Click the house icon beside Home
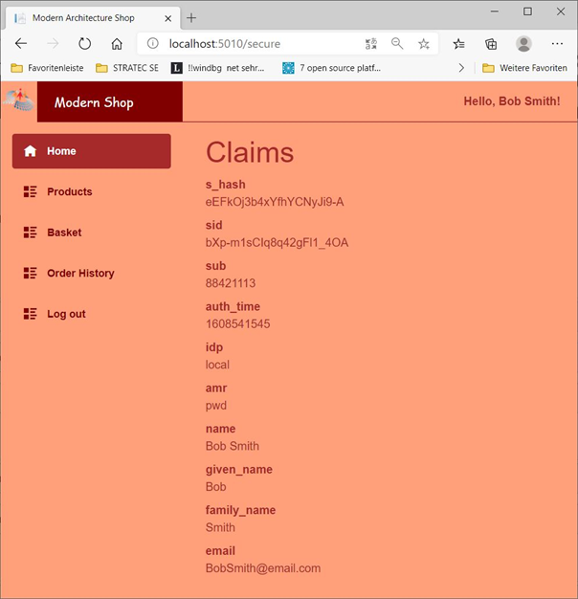 coord(31,151)
